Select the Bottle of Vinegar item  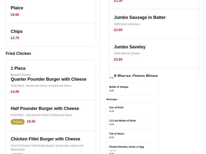(119, 87)
